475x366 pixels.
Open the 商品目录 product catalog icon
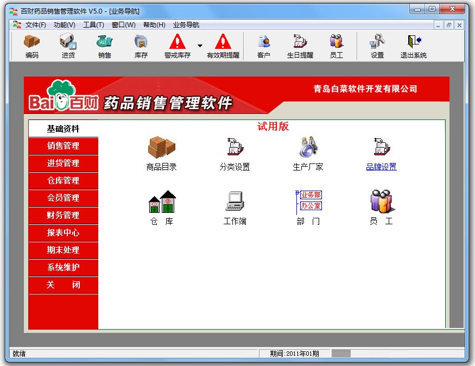pyautogui.click(x=161, y=154)
